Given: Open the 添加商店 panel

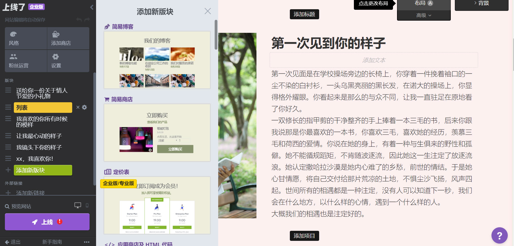Looking at the screenshot, I should [x=68, y=38].
